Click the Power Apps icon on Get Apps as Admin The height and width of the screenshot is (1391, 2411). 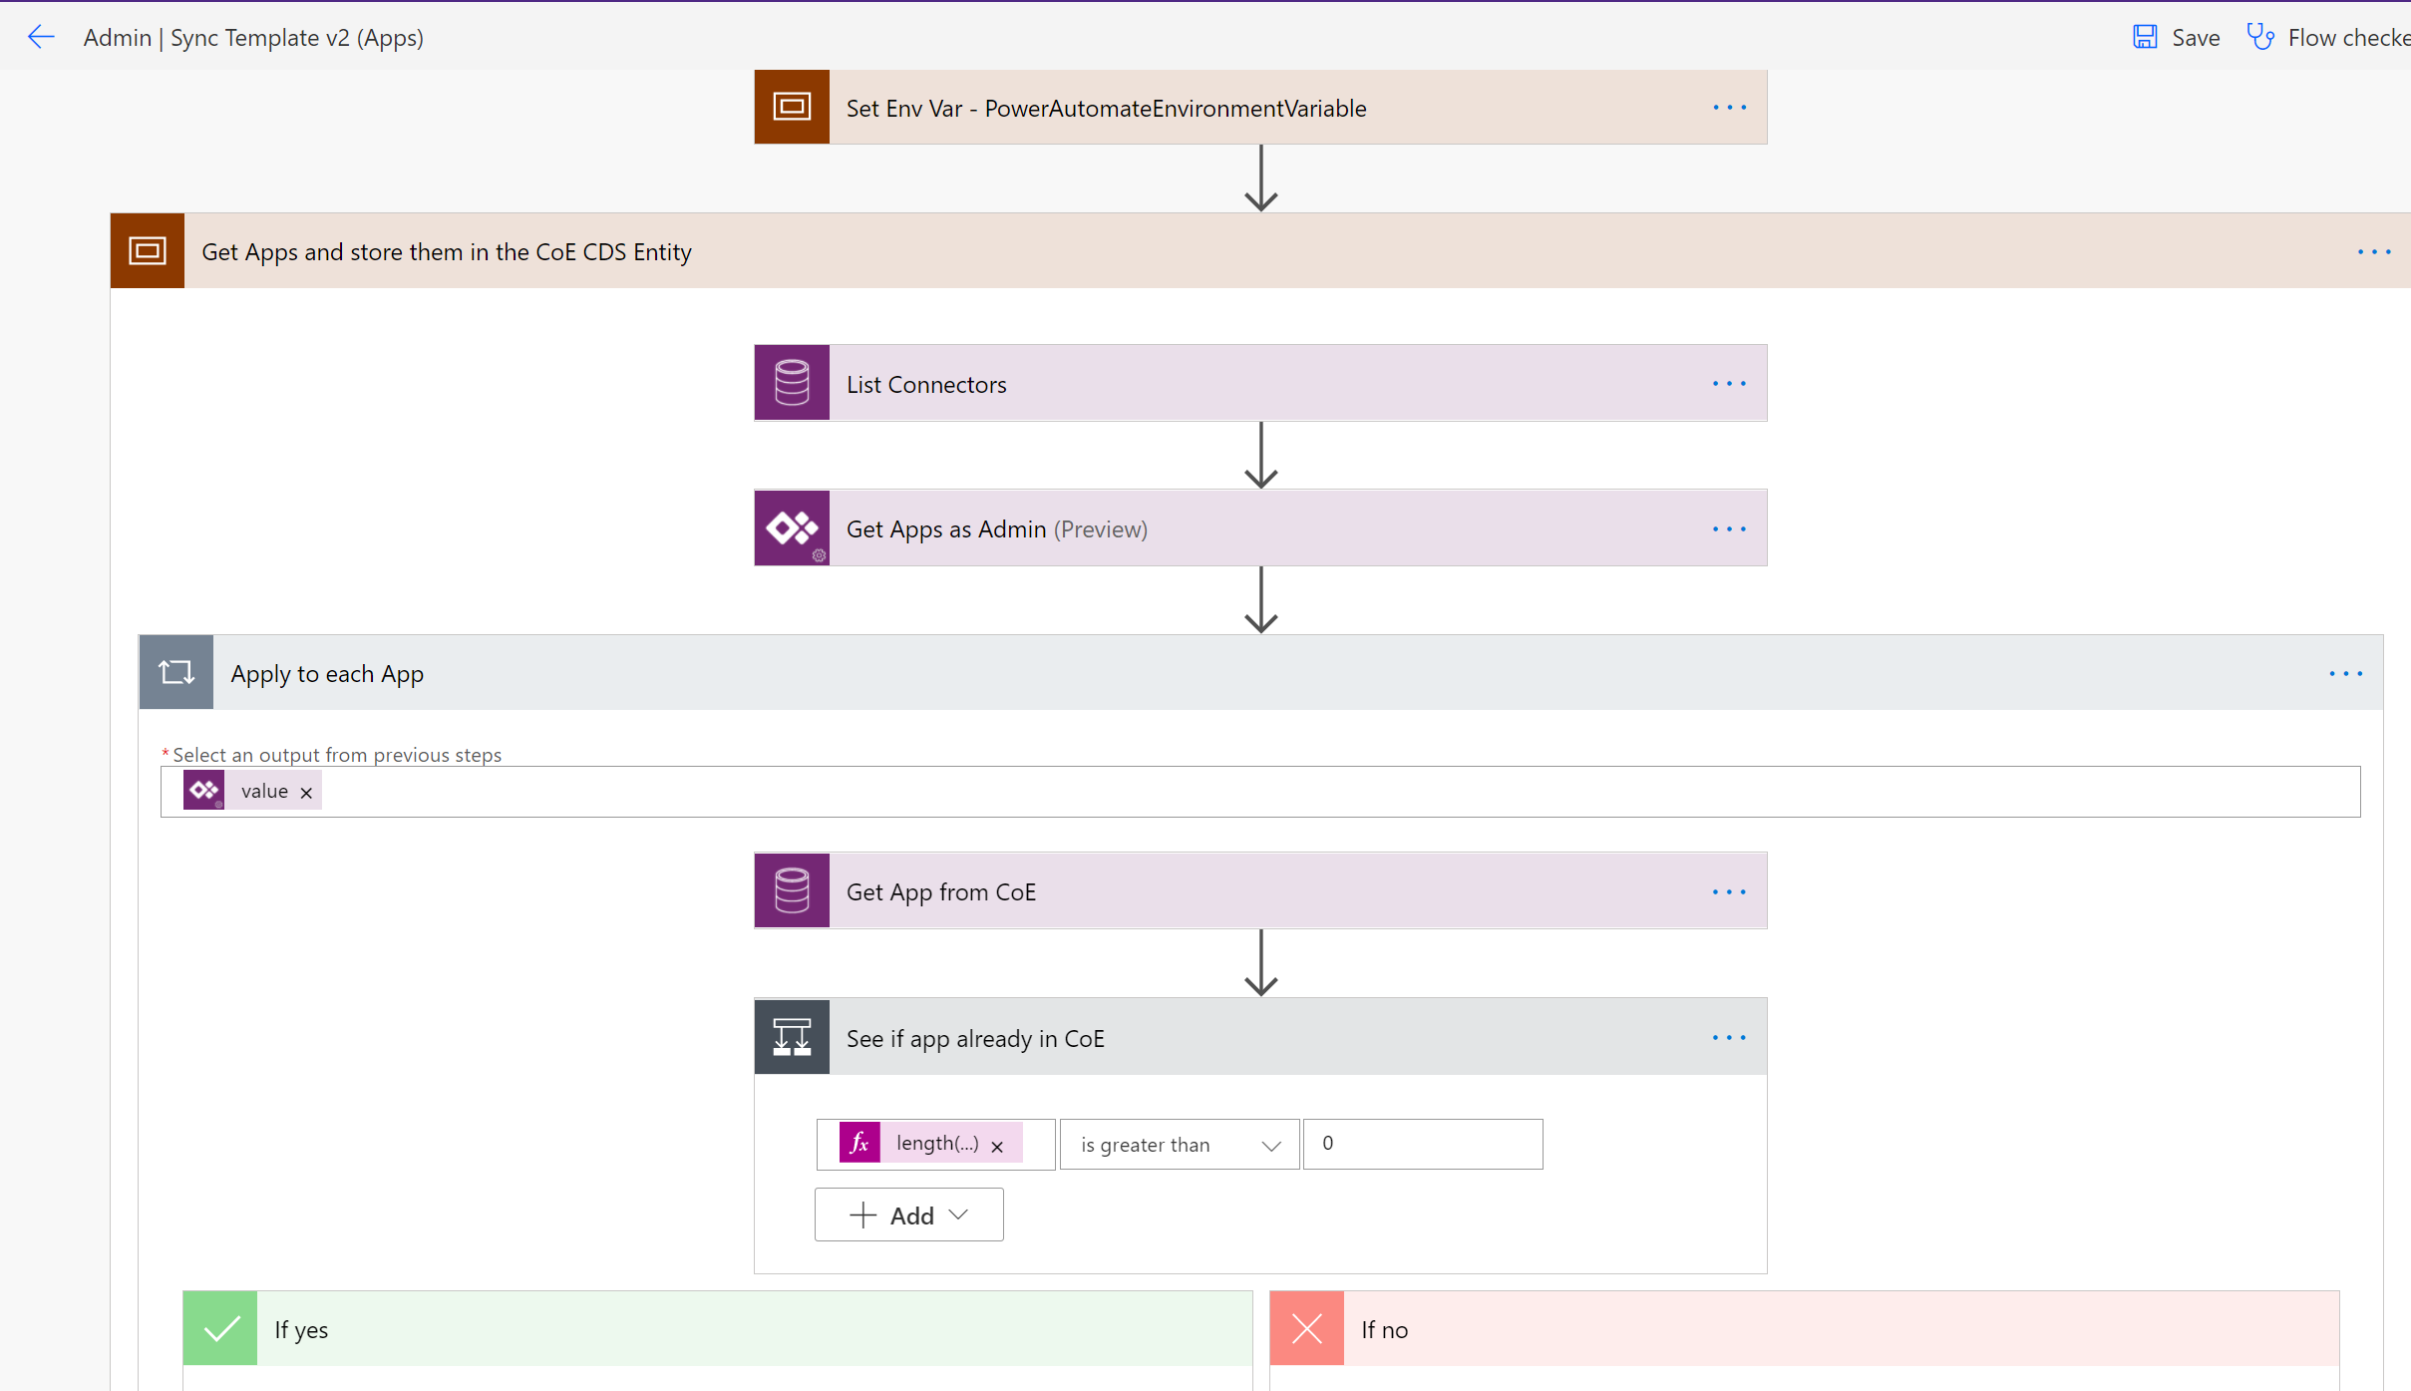791,527
